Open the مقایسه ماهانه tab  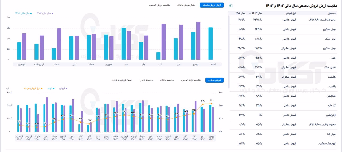tap(167, 80)
